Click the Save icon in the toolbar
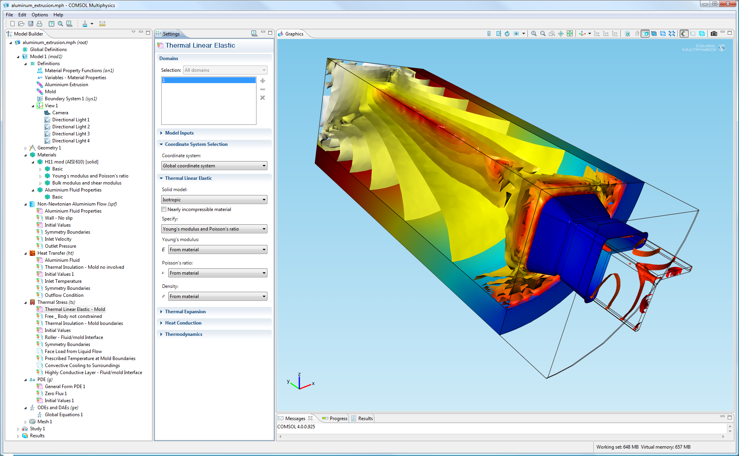This screenshot has width=739, height=456. click(30, 23)
